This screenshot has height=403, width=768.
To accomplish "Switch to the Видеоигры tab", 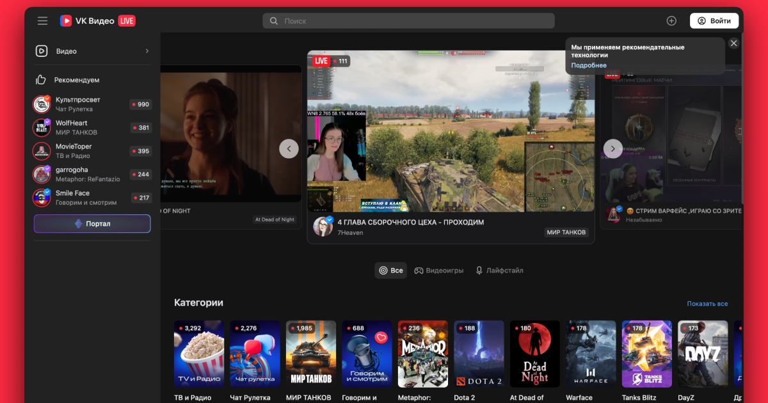I will tap(439, 271).
